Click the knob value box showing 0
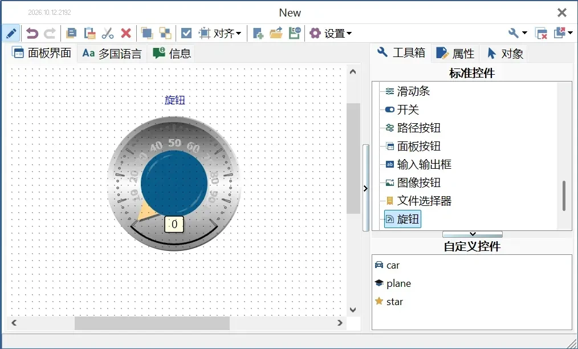578x349 pixels. pos(174,224)
